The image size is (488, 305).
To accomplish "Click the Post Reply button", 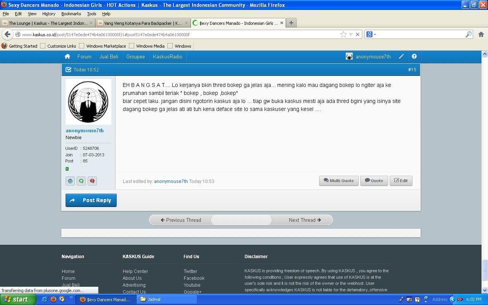I will 91,200.
